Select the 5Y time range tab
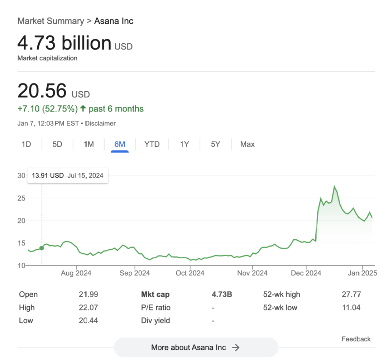Viewport: 388px width, 364px height. [x=215, y=144]
